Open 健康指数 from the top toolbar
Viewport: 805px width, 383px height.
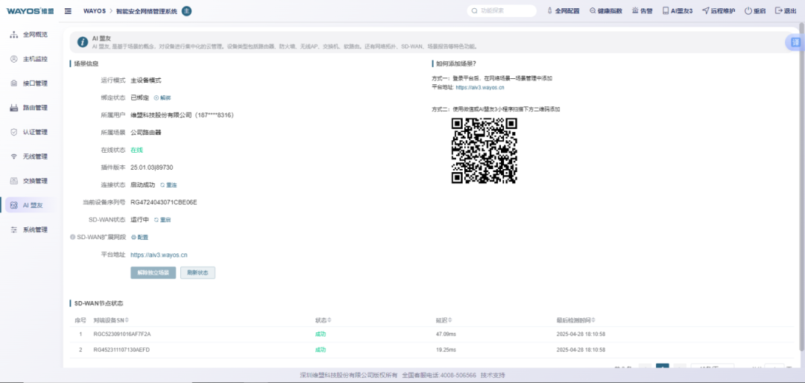(x=593, y=11)
